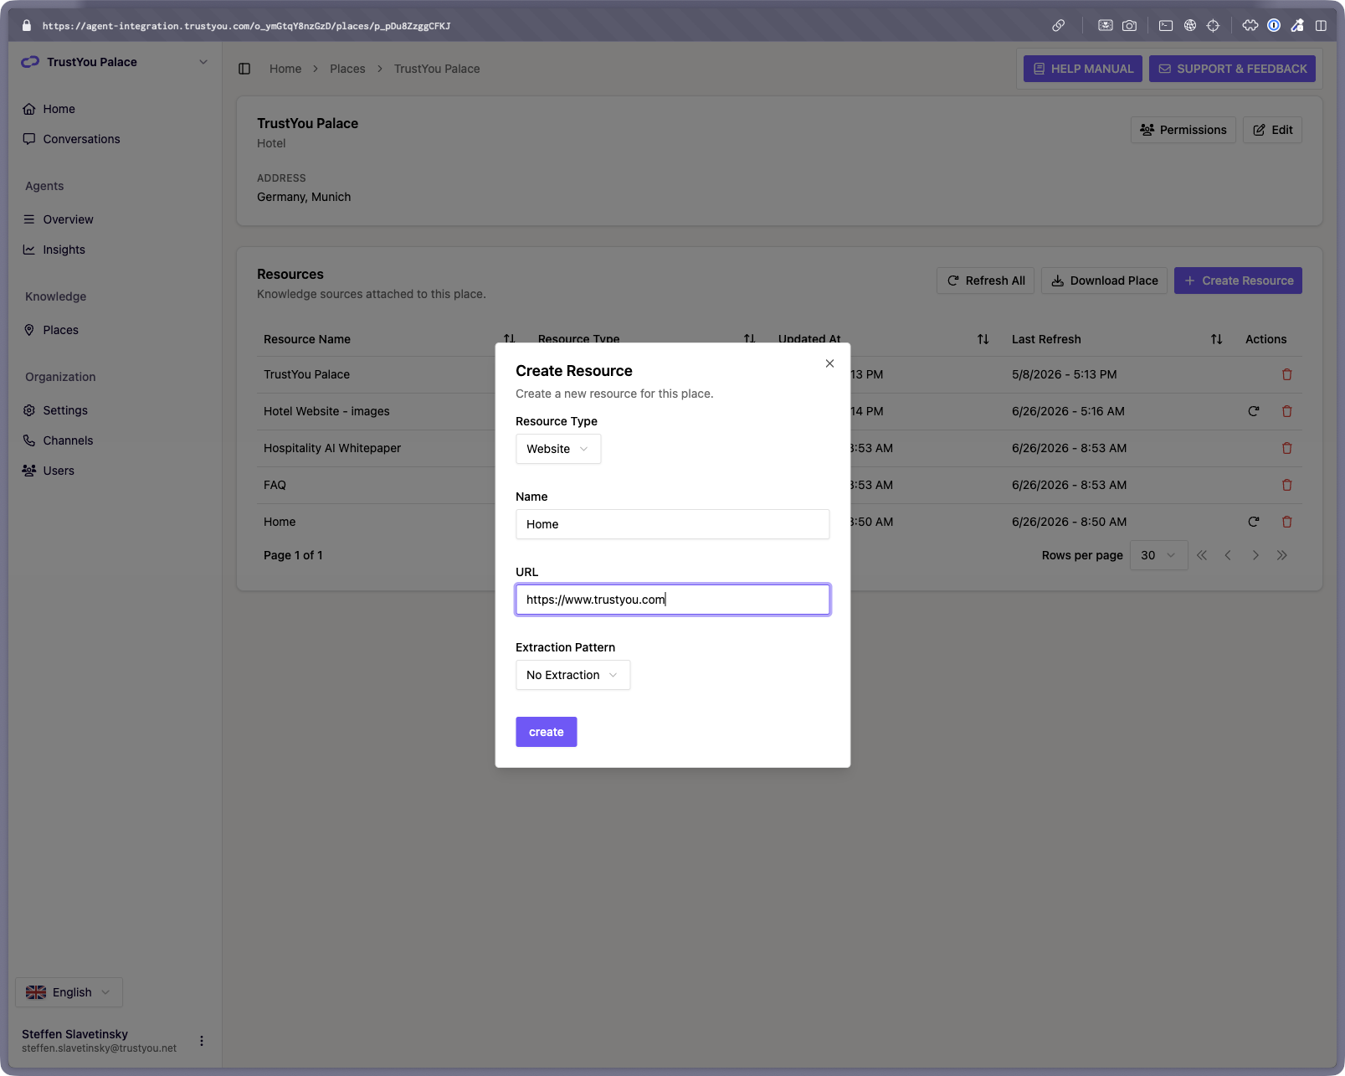
Task: Close the Create Resource dialog
Action: [829, 363]
